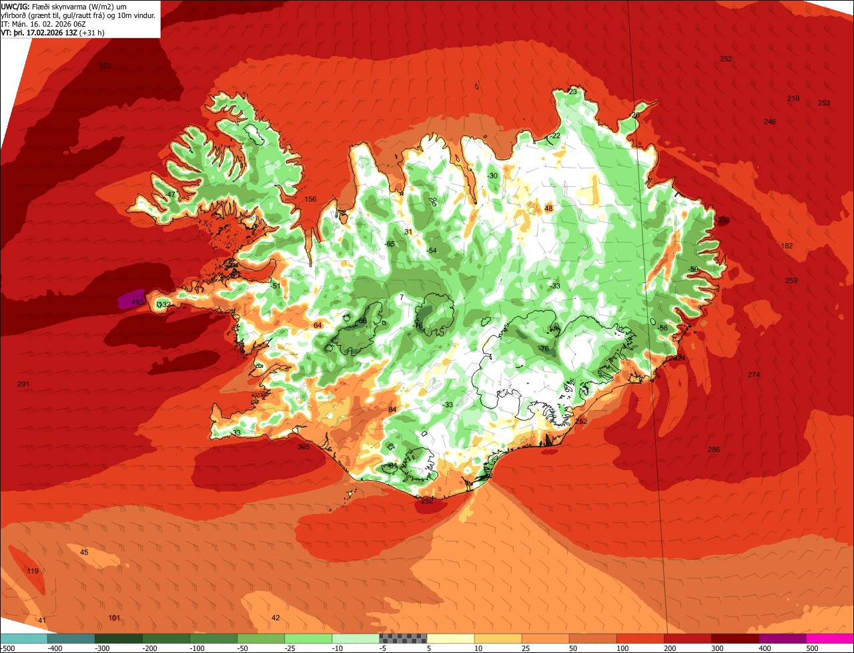Select the green legend swatch between -50 and -25
Image resolution: width=854 pixels, height=653 pixels.
point(260,638)
